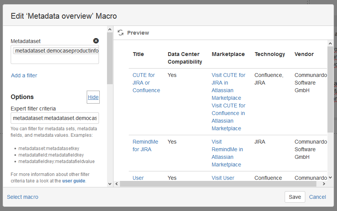This screenshot has width=337, height=211.
Task: Click the preview horizontal scrollbar thumb
Action: click(x=218, y=184)
